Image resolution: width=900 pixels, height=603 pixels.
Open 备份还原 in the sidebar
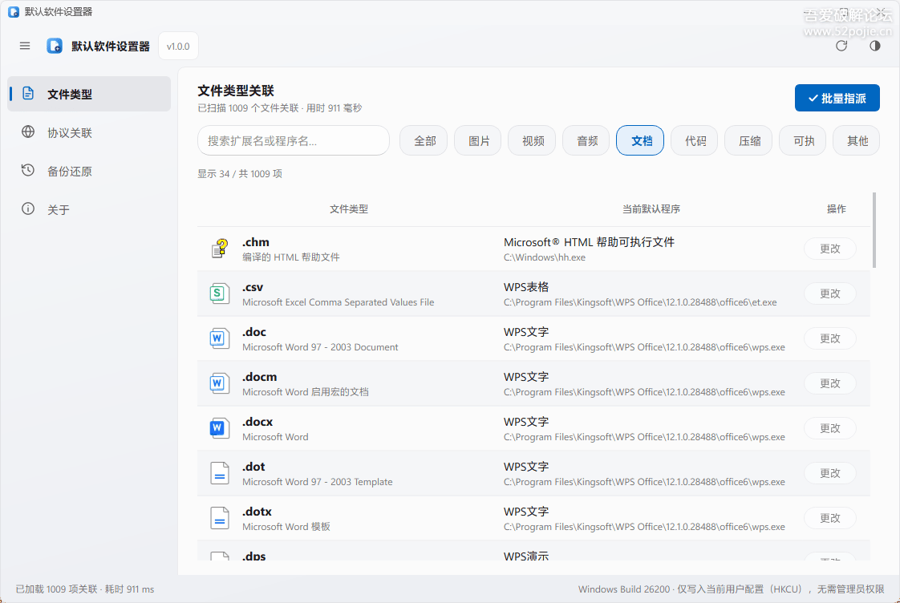pos(90,171)
